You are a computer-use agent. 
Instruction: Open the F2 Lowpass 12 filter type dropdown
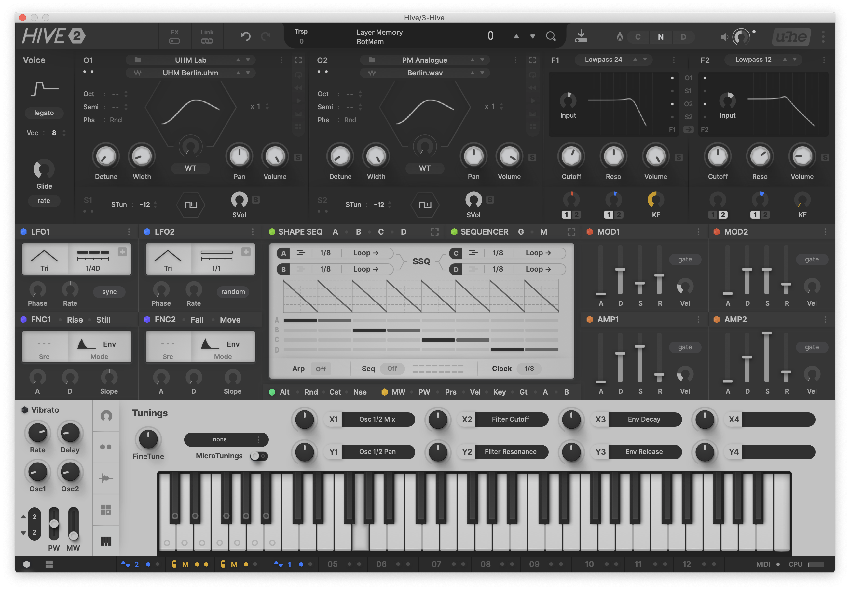pos(762,60)
